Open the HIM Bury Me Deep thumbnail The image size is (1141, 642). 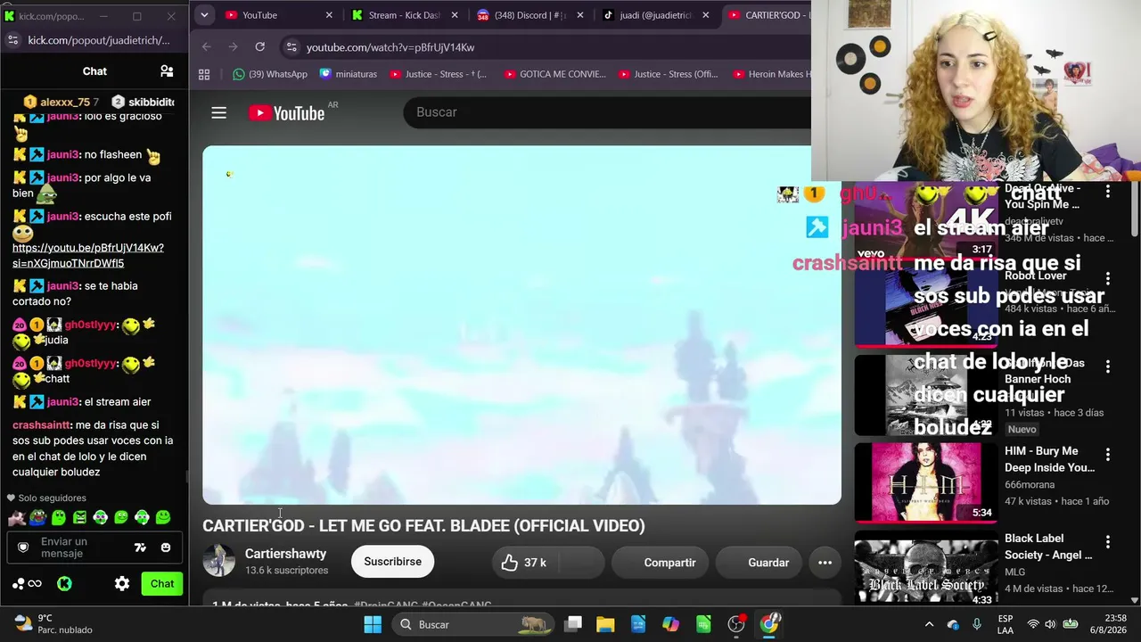tap(925, 482)
